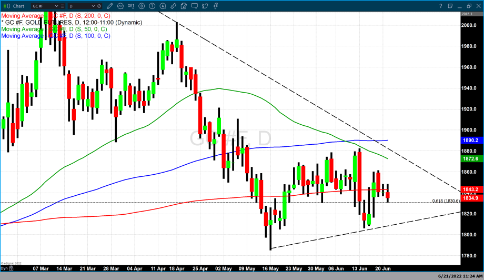Click the GET toolbar icon
484x280 pixels.
coord(131,6)
